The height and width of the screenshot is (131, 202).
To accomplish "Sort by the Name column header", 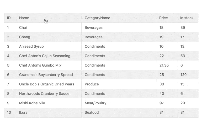I will tap(24, 18).
